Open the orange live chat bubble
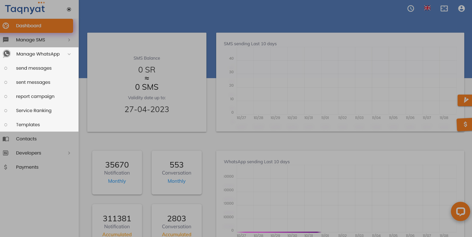472x237 pixels. click(x=460, y=212)
